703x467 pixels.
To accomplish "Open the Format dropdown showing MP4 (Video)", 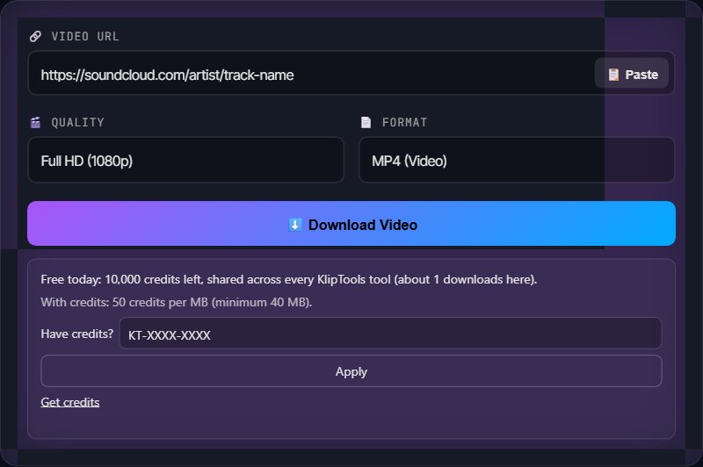I will point(517,160).
